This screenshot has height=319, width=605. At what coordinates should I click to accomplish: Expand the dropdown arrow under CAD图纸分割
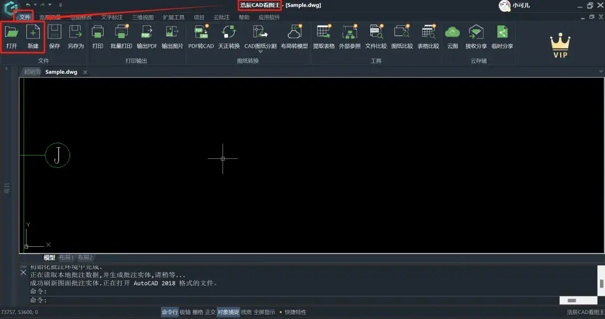pos(260,51)
